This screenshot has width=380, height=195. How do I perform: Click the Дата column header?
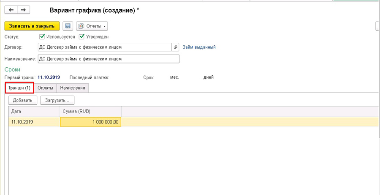click(34, 111)
